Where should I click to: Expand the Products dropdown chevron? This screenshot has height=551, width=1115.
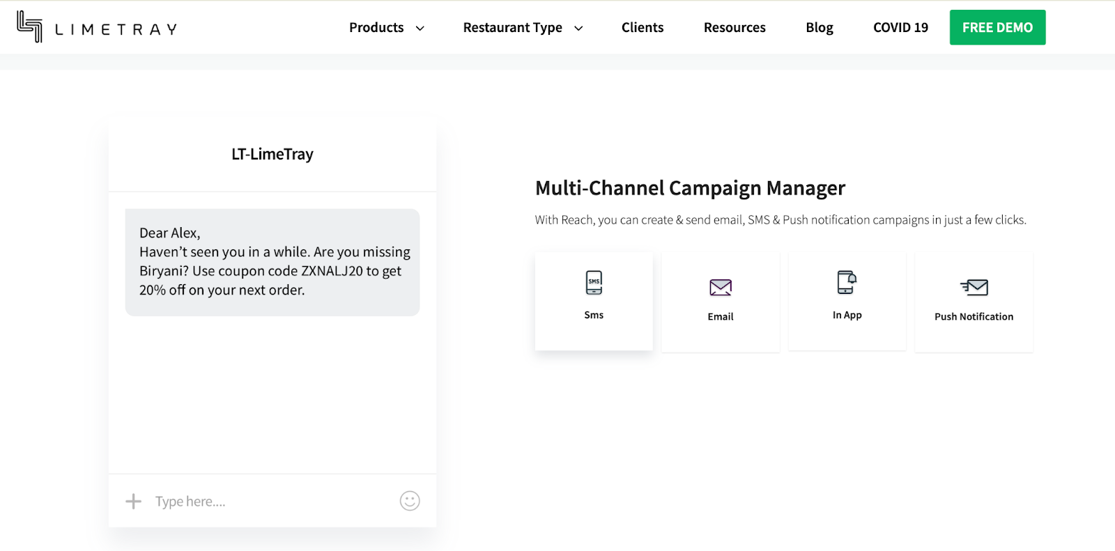(420, 29)
